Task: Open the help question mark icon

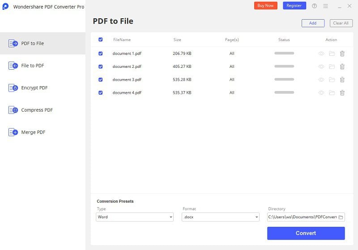Action: (314, 6)
